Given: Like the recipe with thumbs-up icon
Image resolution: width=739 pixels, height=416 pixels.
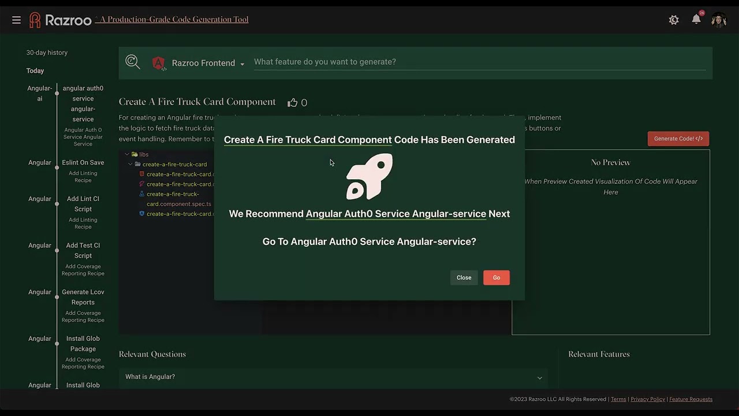Looking at the screenshot, I should coord(293,102).
